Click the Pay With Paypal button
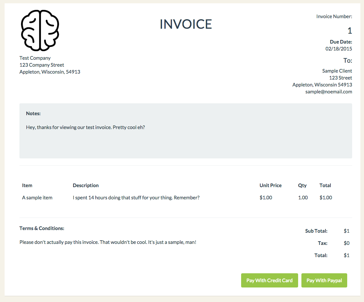The width and height of the screenshot is (364, 302). click(324, 280)
